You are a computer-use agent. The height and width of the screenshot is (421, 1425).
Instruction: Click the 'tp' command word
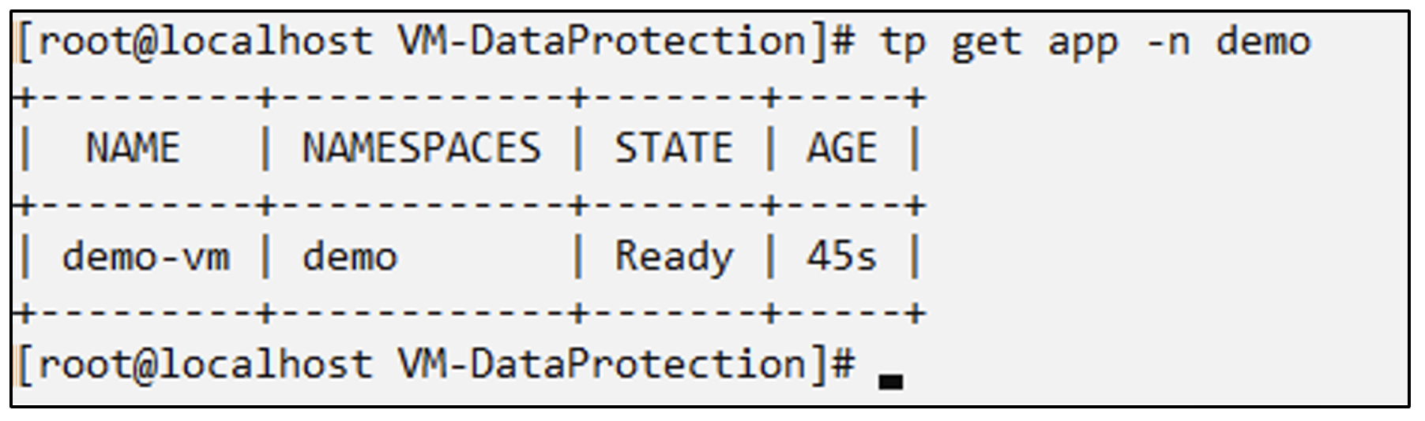pyautogui.click(x=903, y=42)
